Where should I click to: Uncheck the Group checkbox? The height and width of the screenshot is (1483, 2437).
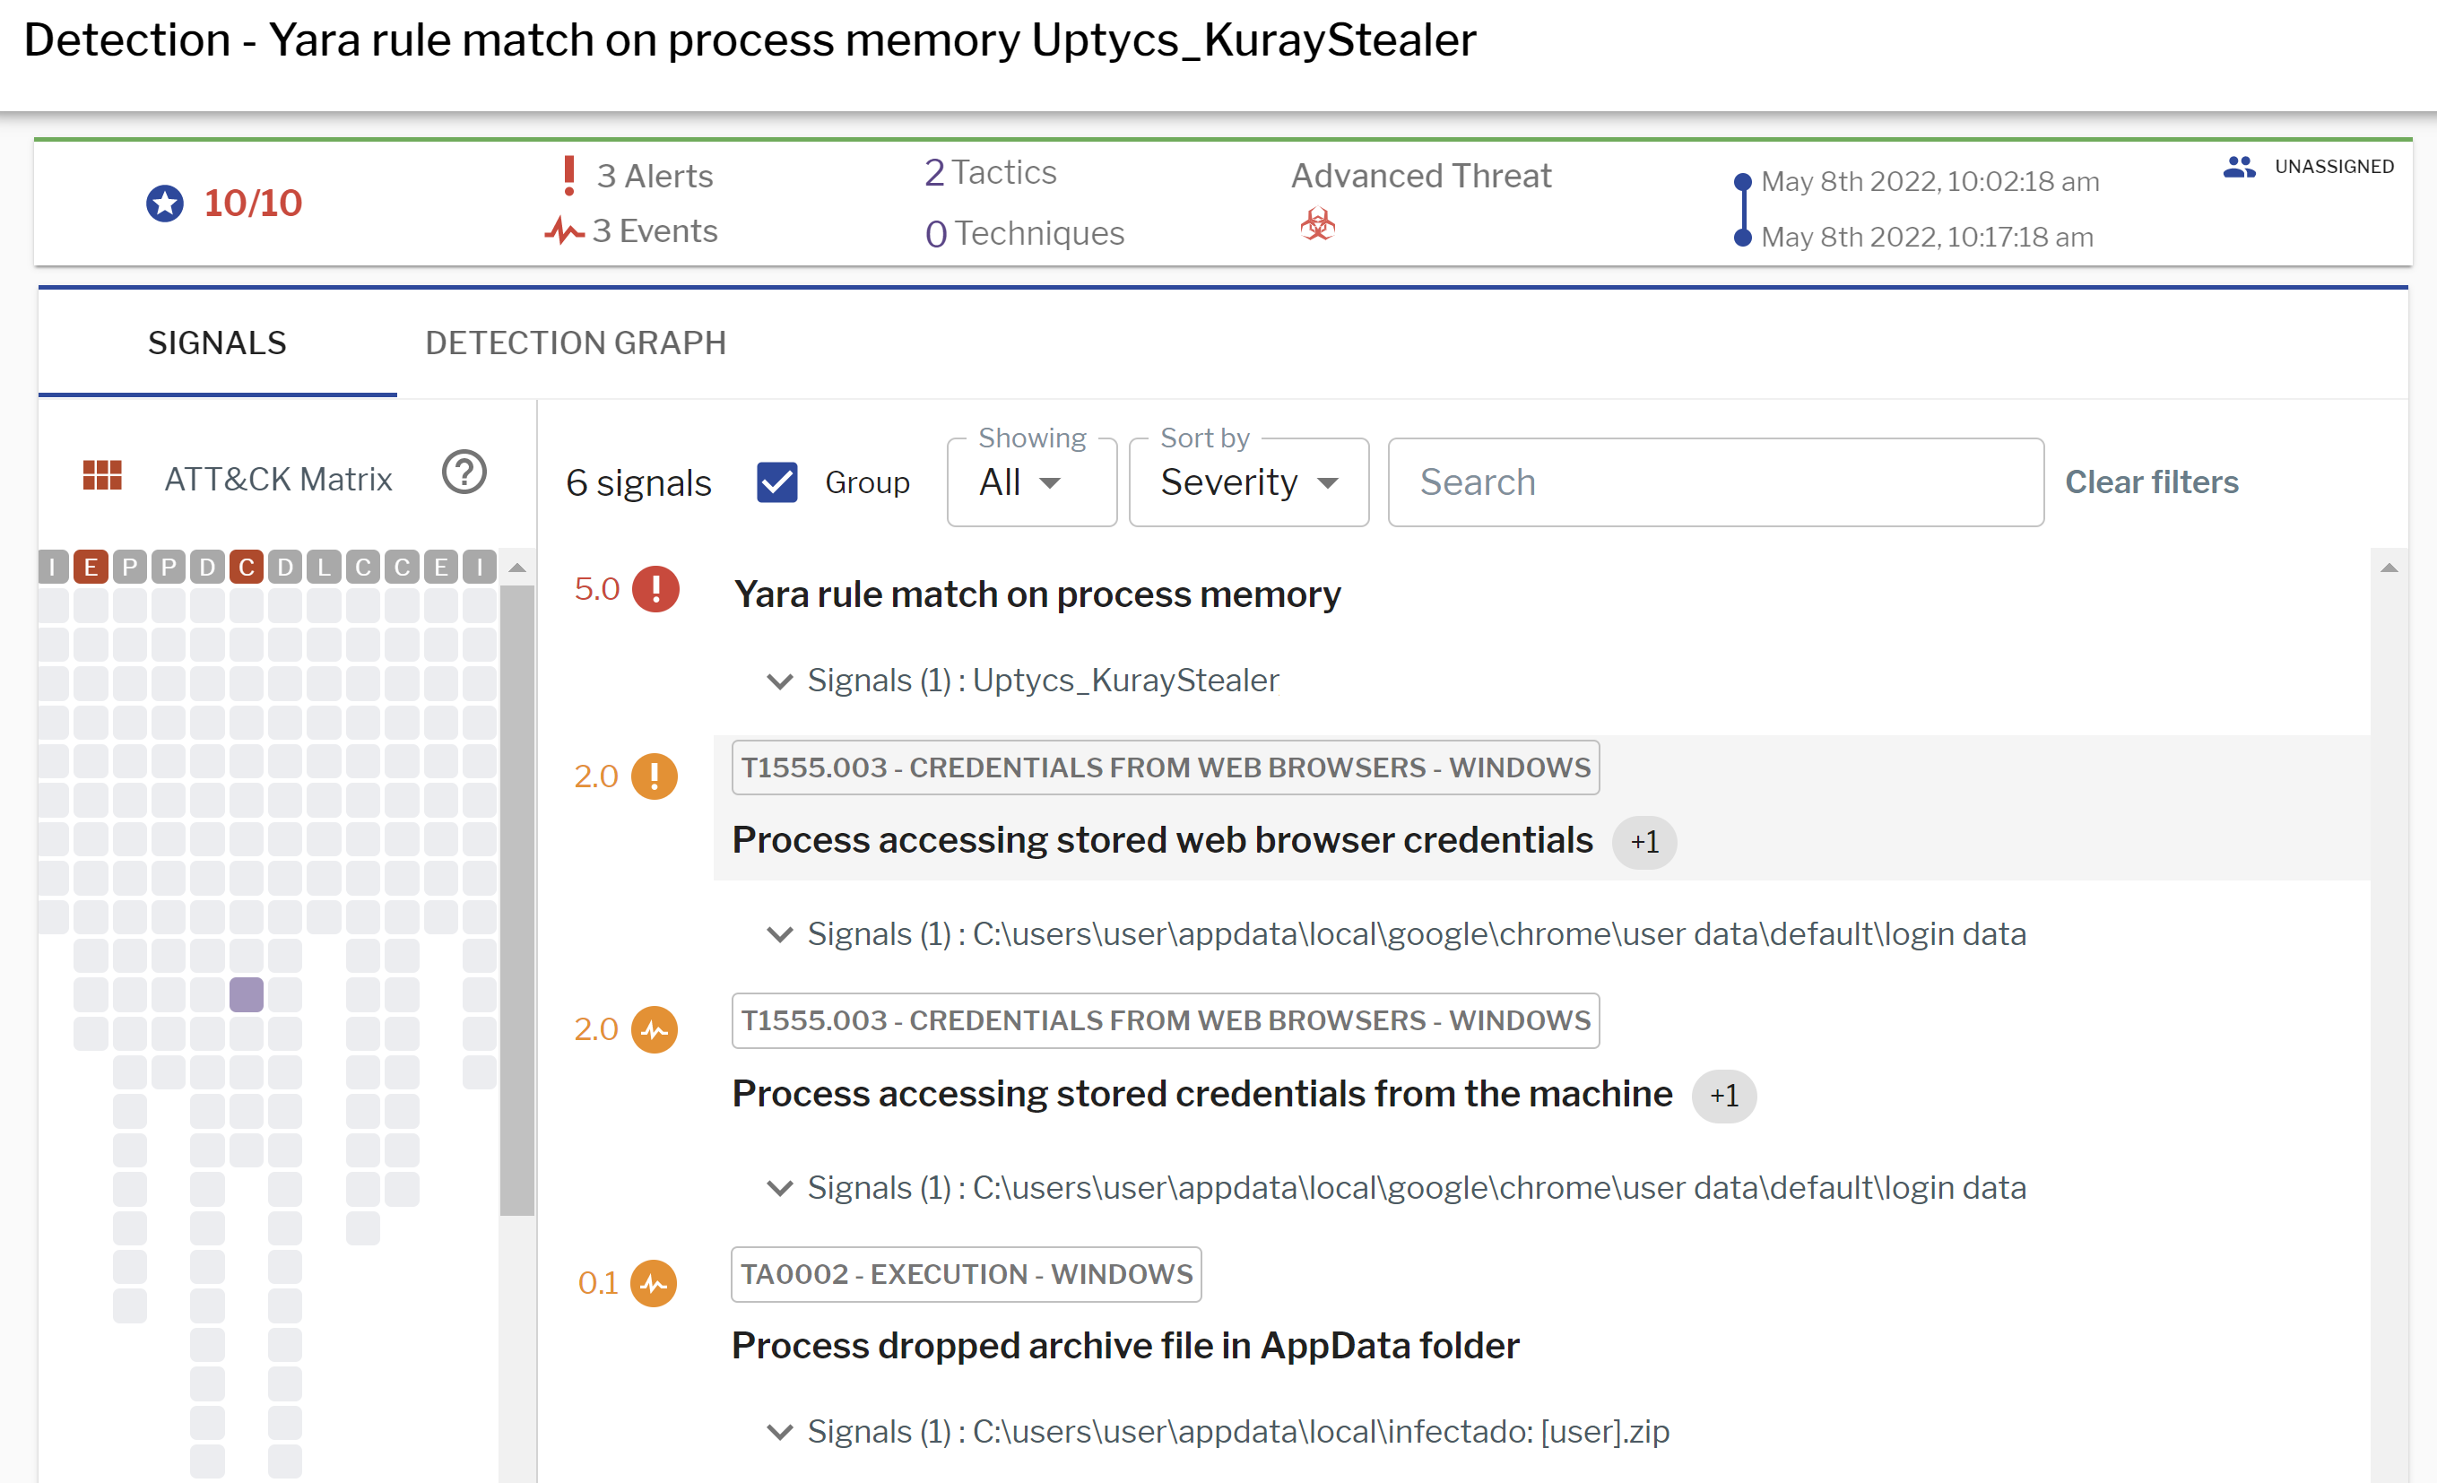click(777, 482)
